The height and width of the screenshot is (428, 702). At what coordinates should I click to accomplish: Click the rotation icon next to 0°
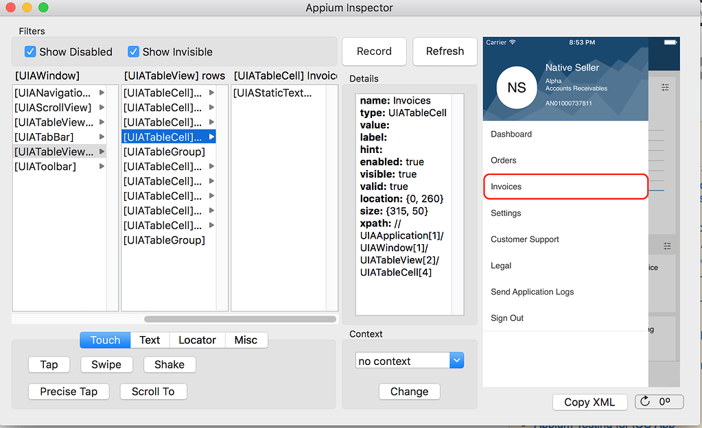click(646, 401)
